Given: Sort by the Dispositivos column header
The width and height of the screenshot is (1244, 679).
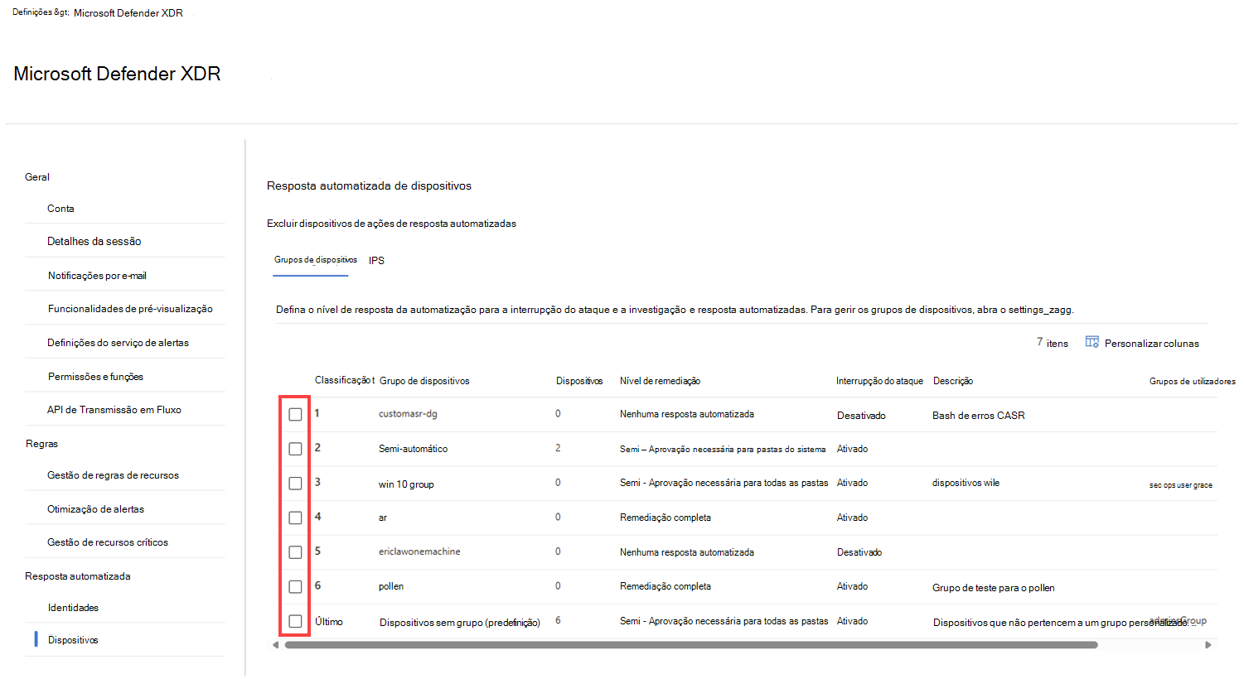Looking at the screenshot, I should [x=579, y=381].
